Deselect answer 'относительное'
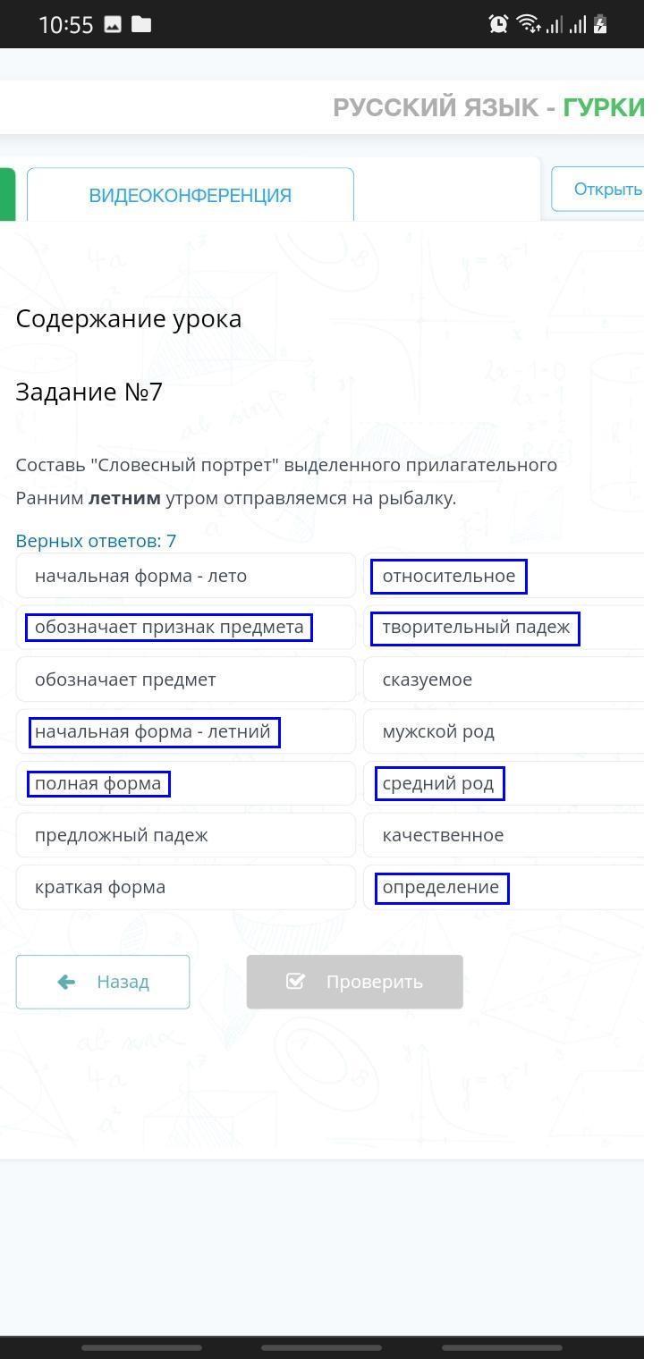Viewport: 661px width, 1359px height. 449,577
